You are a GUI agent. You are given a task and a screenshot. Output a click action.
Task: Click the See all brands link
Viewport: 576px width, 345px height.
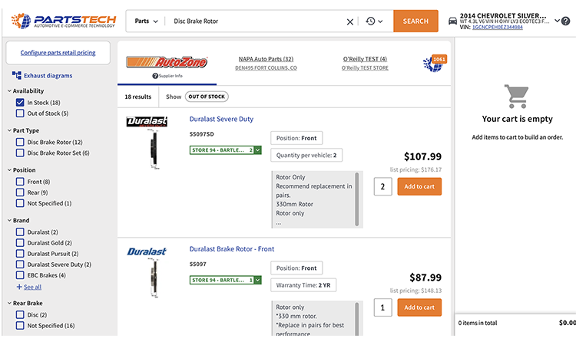coord(29,287)
